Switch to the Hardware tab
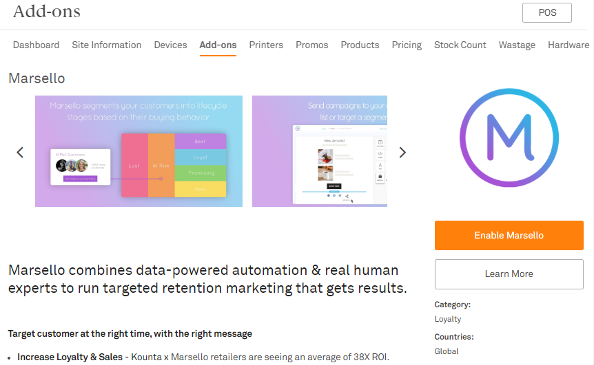This screenshot has height=365, width=594. pos(569,45)
